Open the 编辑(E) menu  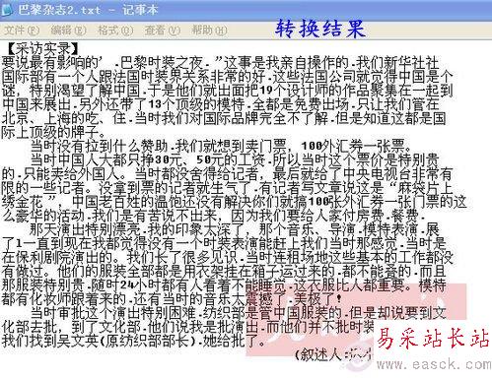click(68, 31)
